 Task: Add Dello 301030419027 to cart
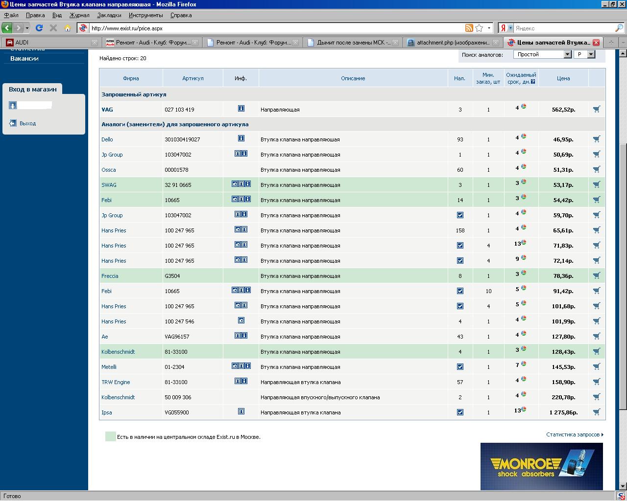[x=596, y=139]
